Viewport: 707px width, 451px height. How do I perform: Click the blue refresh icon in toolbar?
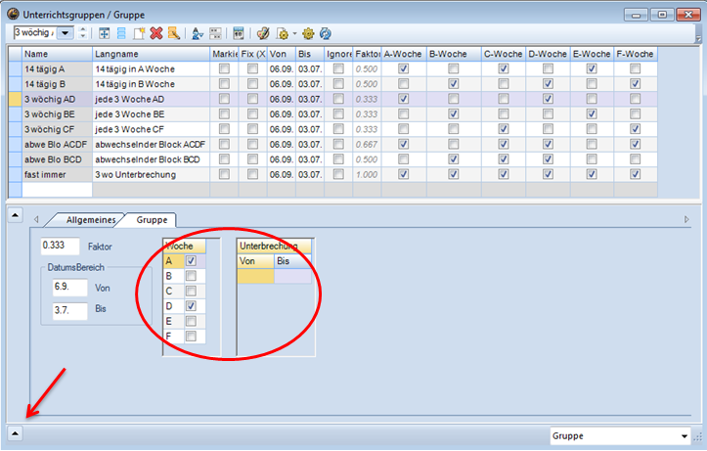coord(323,32)
